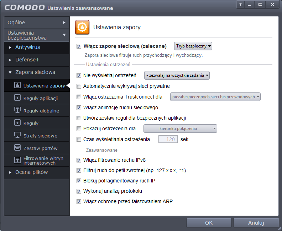This screenshot has width=282, height=231.
Task: Toggle Wykonuj analizę protokołu checkbox
Action: point(79,191)
